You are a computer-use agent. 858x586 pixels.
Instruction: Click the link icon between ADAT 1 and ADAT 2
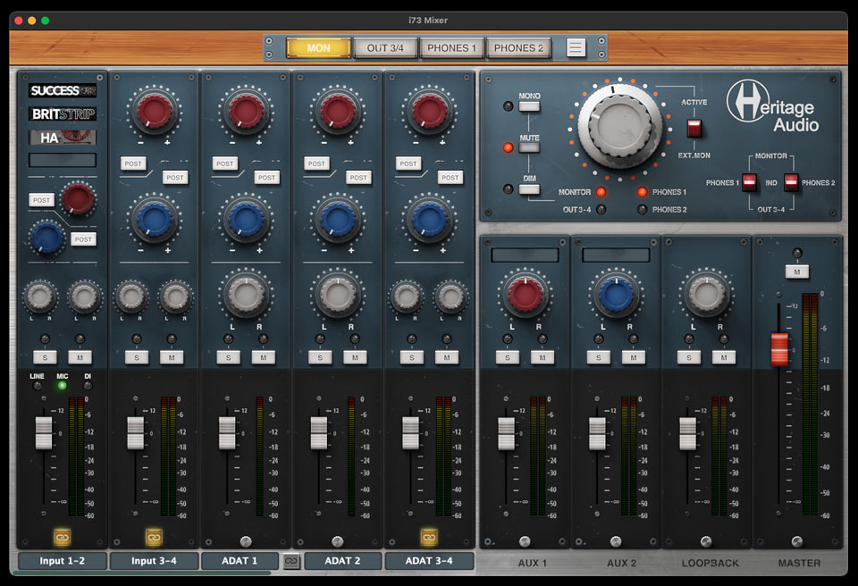[291, 561]
